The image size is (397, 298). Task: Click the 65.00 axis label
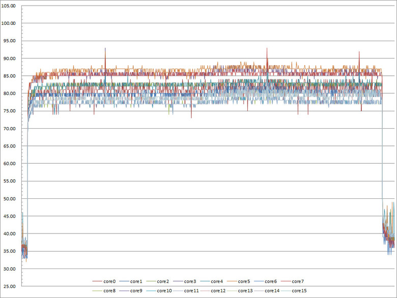tap(10, 146)
